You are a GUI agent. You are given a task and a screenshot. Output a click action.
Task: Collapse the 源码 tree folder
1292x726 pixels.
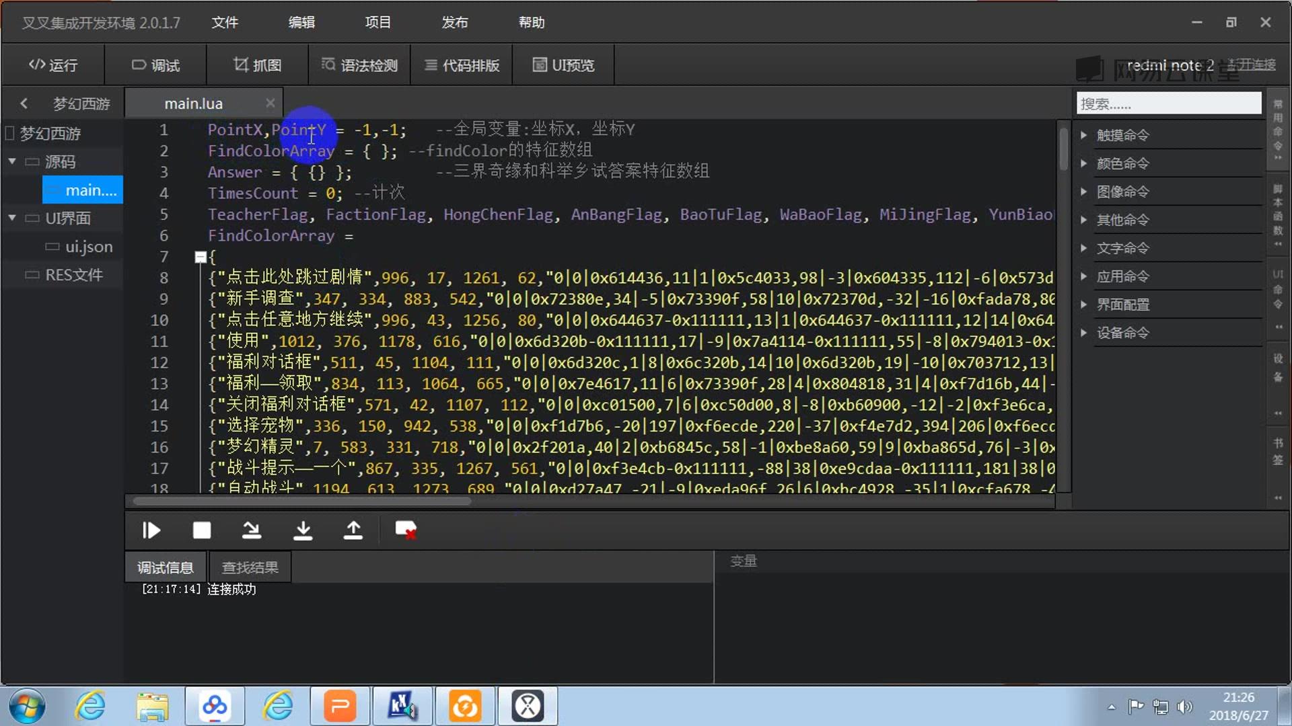(x=12, y=161)
